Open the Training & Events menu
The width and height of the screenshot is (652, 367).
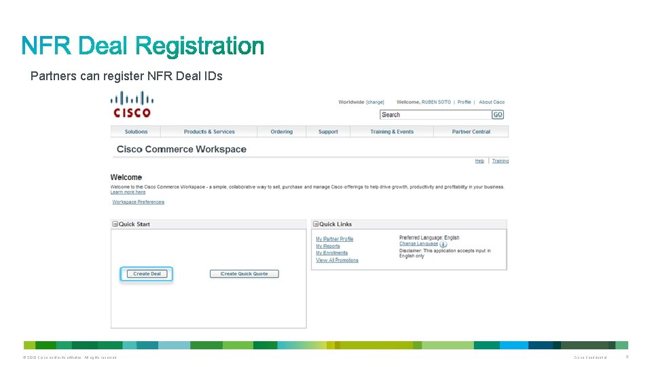click(x=392, y=131)
